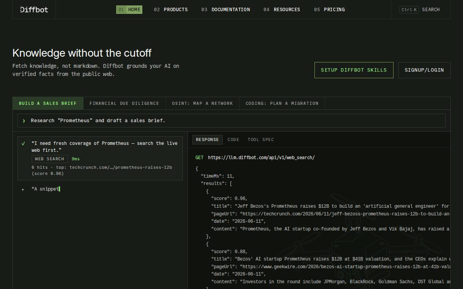
Task: Click Setup Diffbot Skills button
Action: [x=354, y=70]
